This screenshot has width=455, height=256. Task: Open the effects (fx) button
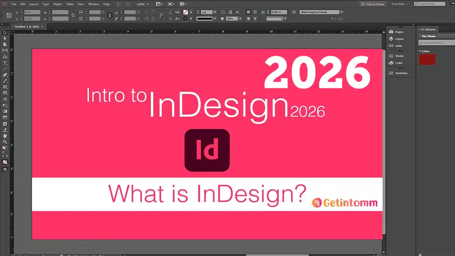click(x=238, y=12)
